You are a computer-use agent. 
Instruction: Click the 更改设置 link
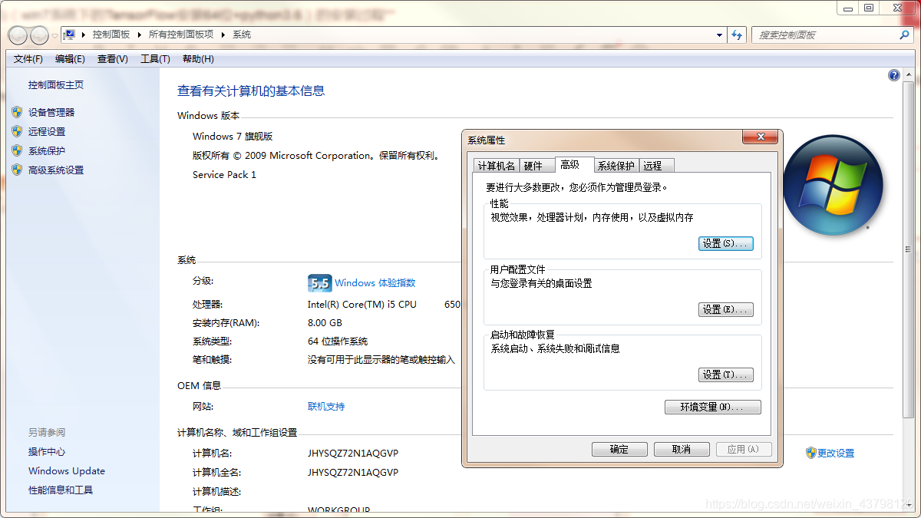pos(836,453)
